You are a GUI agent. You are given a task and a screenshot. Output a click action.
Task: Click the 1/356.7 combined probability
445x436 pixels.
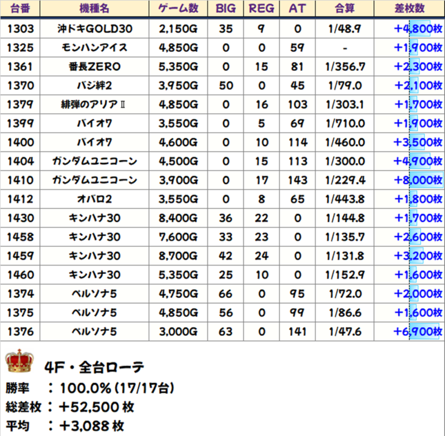(345, 67)
